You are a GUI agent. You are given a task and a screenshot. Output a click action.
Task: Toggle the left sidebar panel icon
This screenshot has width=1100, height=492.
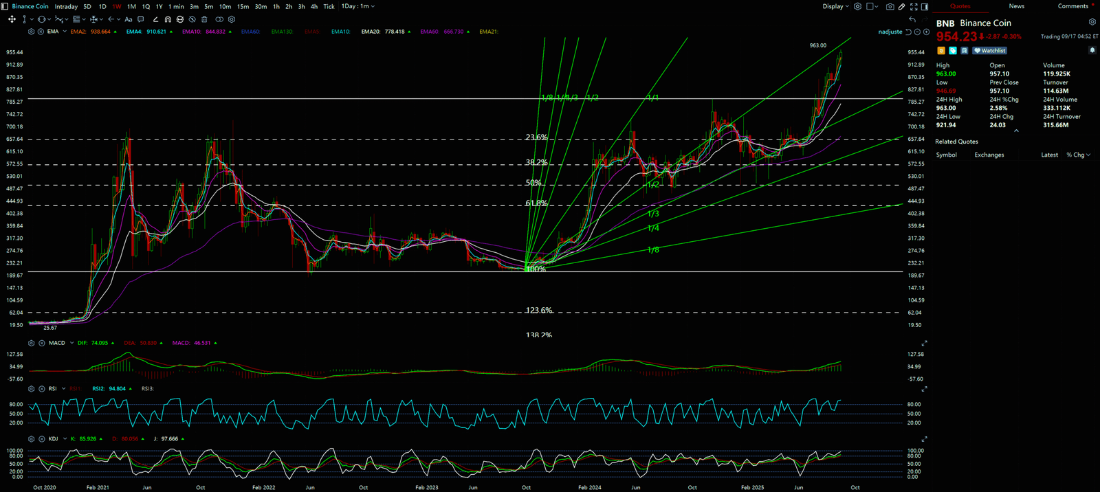coord(5,6)
